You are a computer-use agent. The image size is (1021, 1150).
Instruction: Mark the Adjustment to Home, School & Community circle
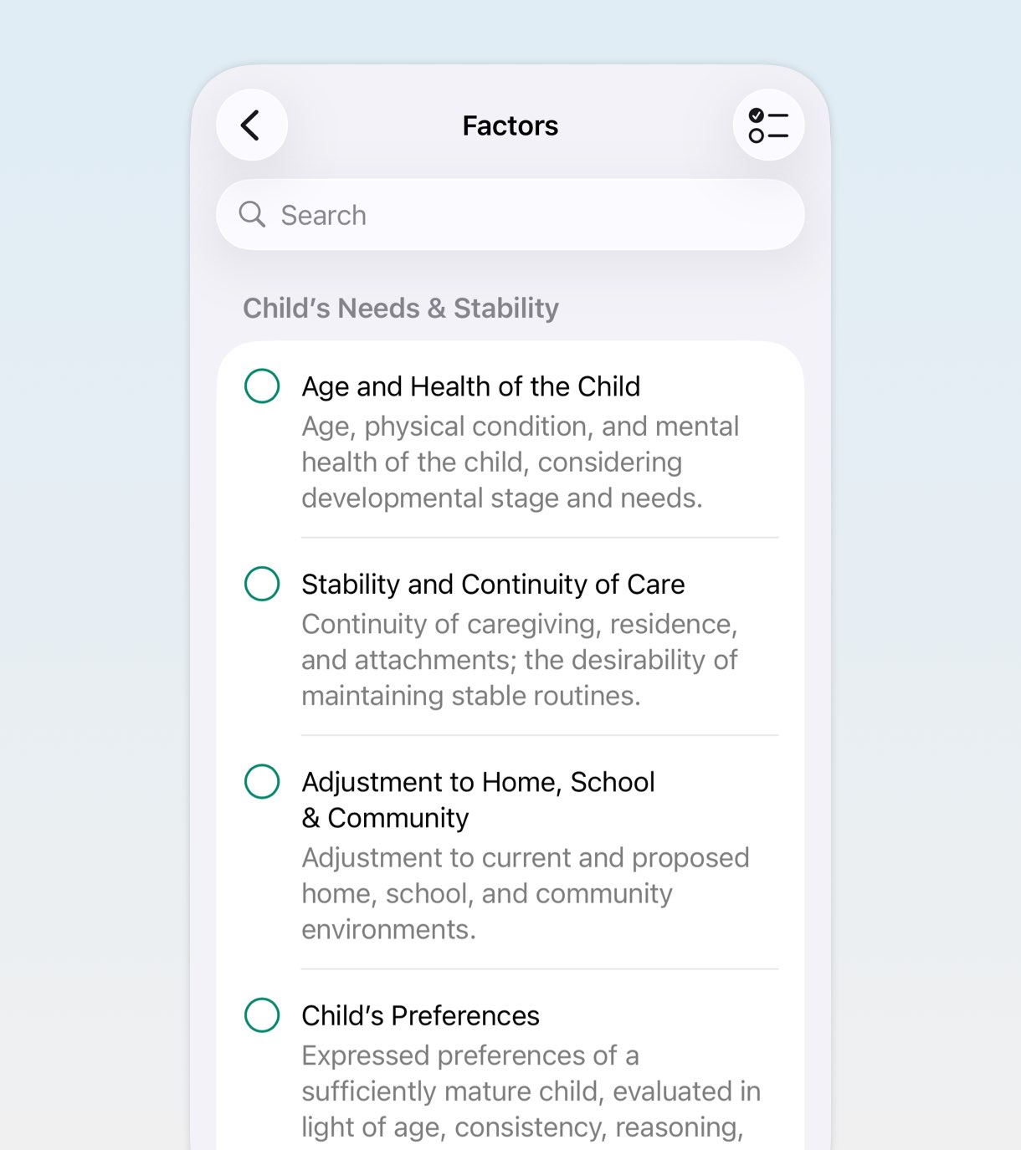pyautogui.click(x=261, y=784)
